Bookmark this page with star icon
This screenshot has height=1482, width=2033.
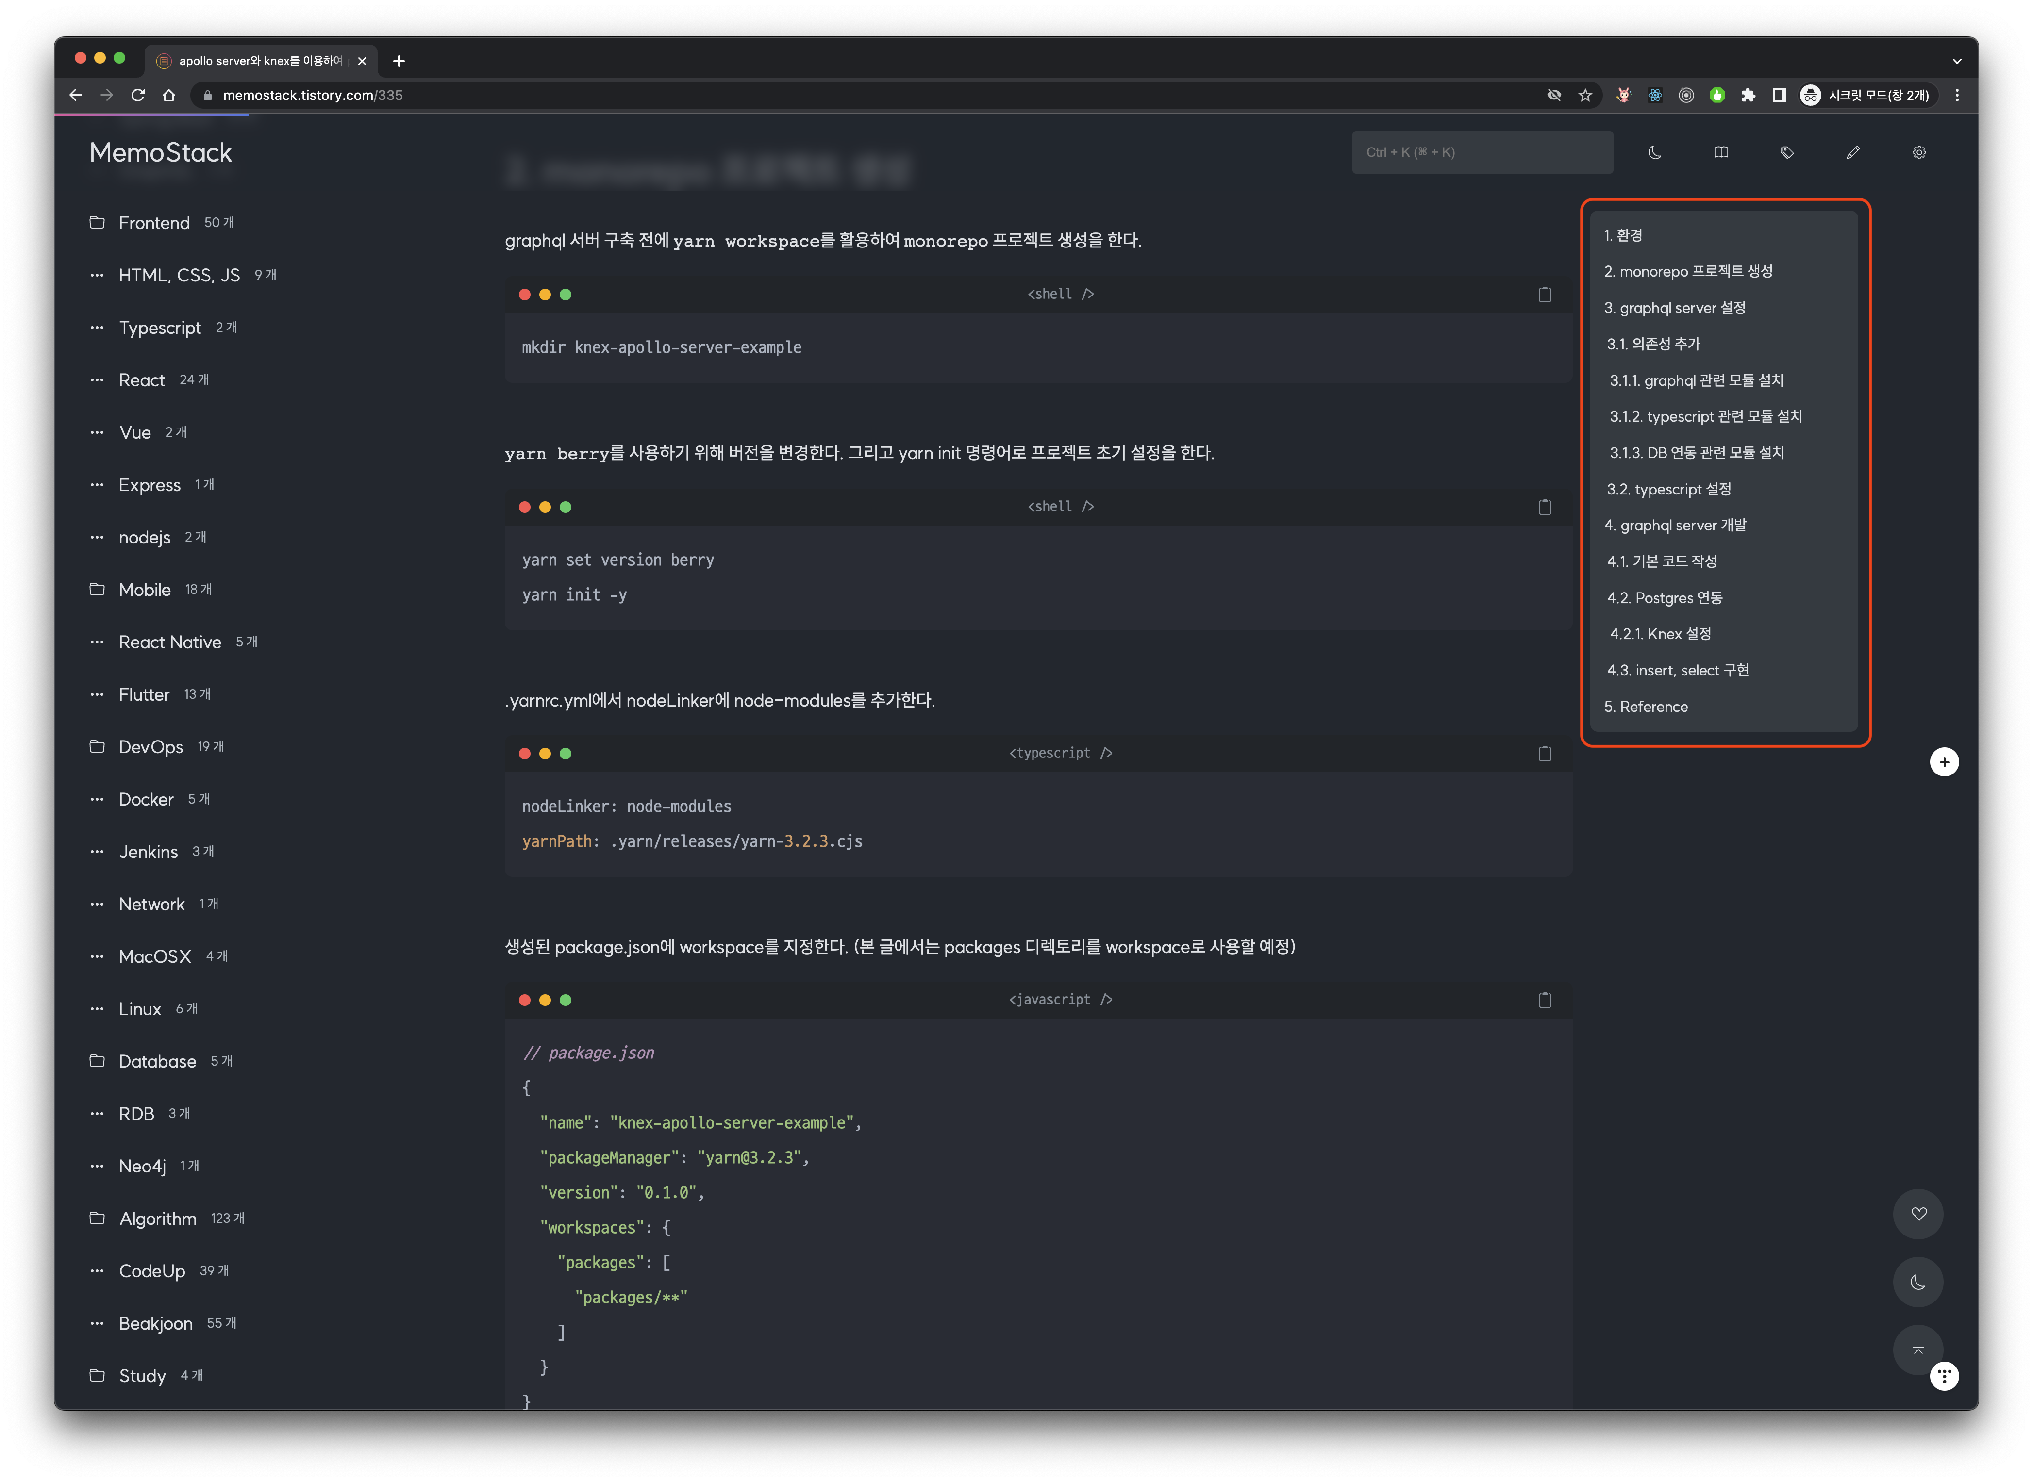[x=1585, y=95]
